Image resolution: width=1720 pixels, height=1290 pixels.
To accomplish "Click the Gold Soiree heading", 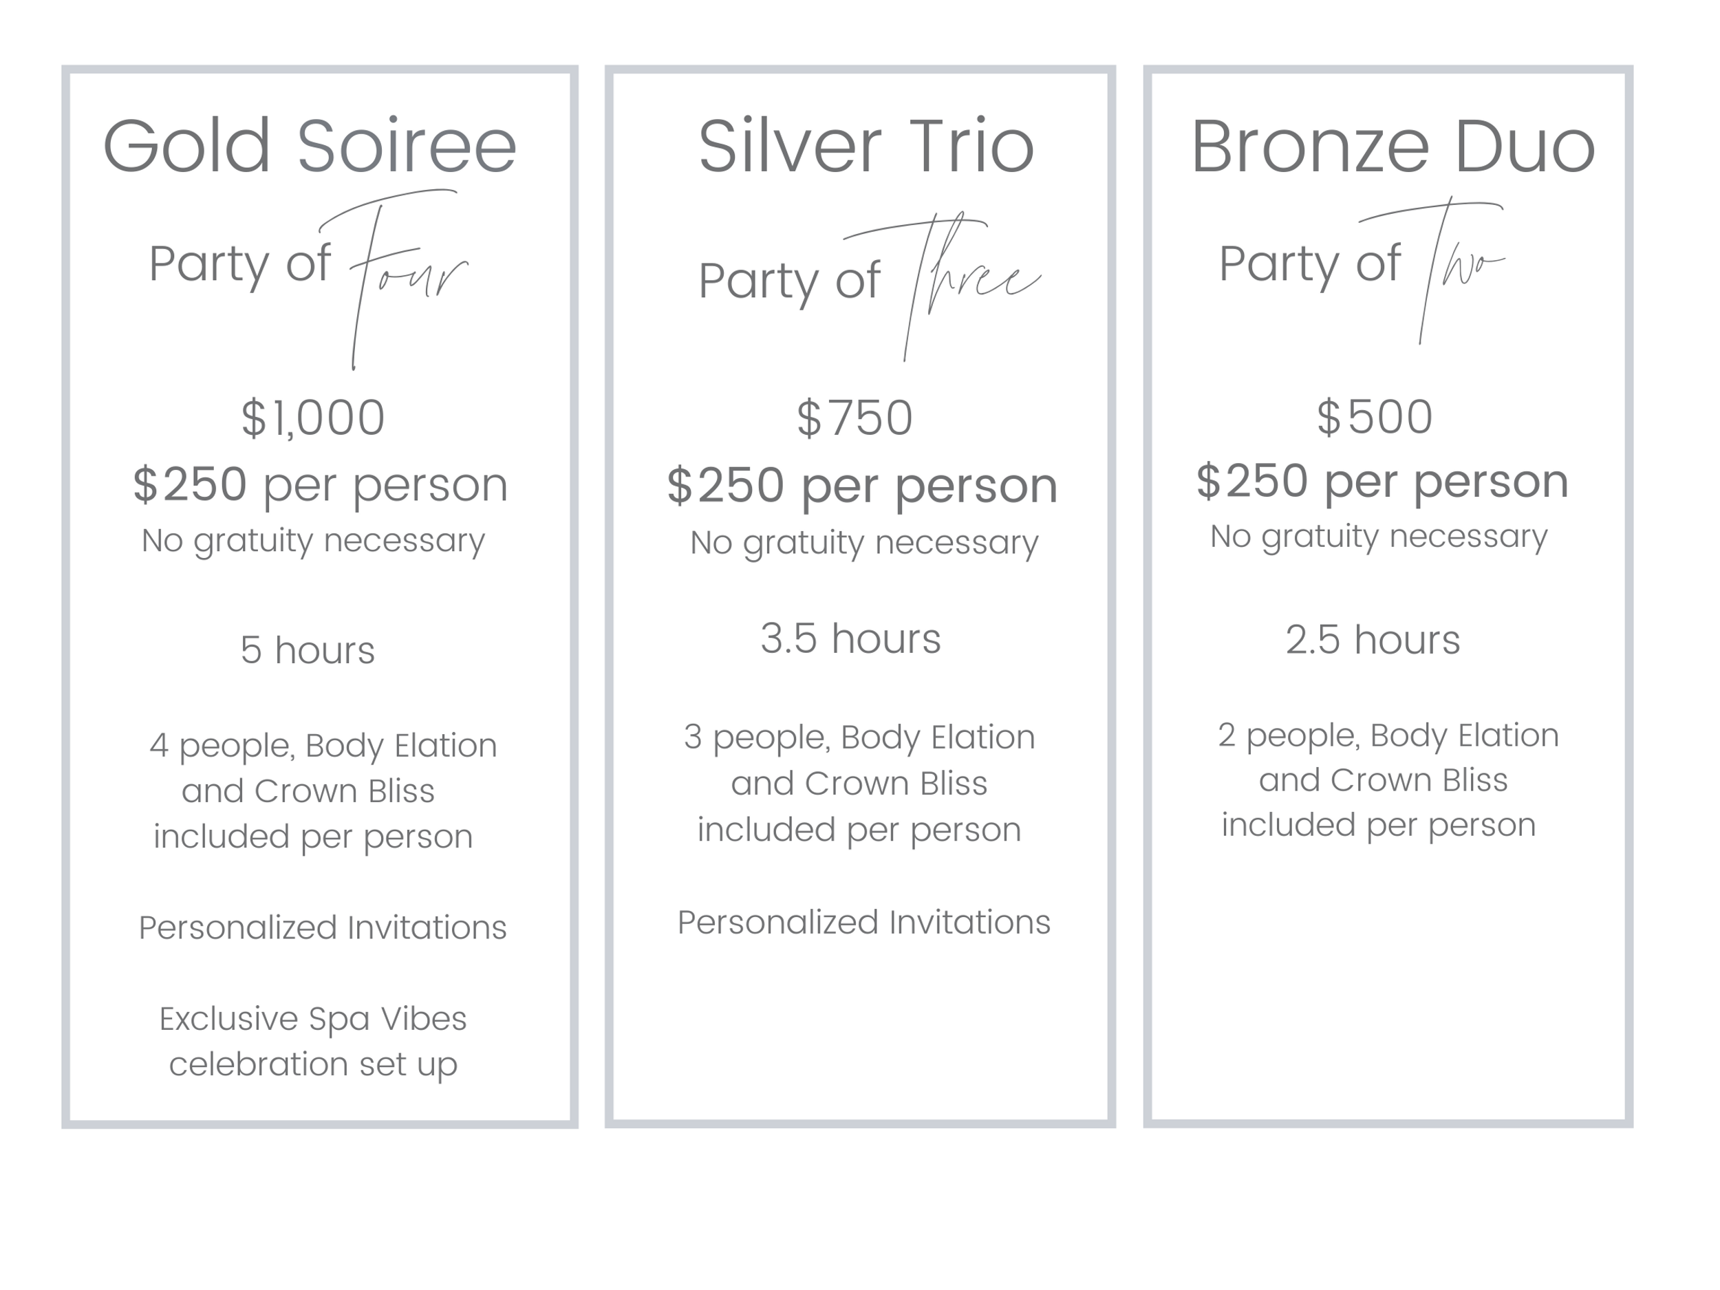I will [x=310, y=146].
